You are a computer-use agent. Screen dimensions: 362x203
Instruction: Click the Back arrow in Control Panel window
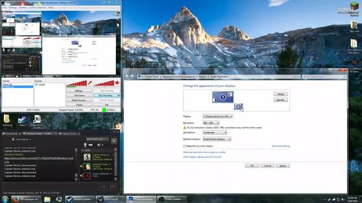coord(127,77)
